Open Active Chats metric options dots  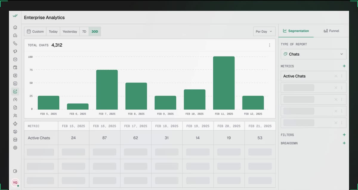pos(342,76)
